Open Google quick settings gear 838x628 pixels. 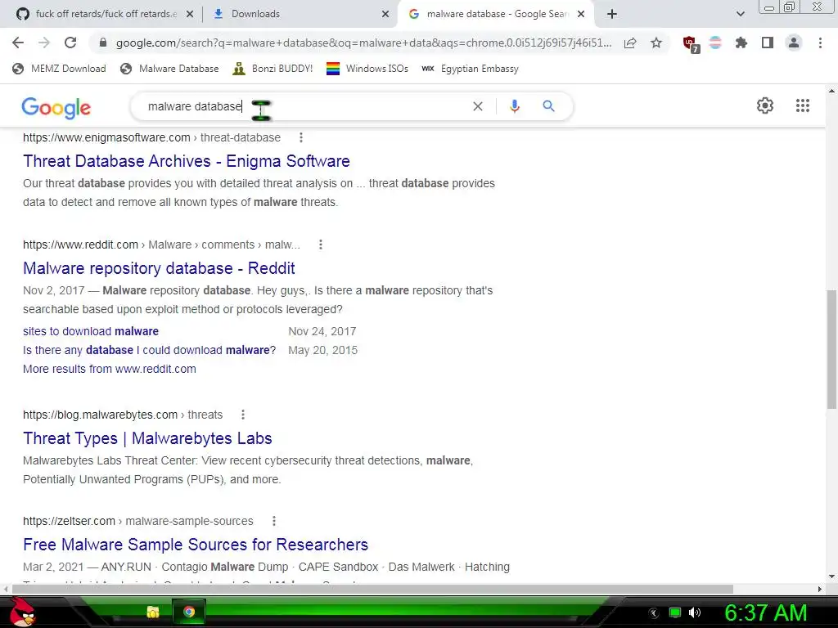coord(765,105)
